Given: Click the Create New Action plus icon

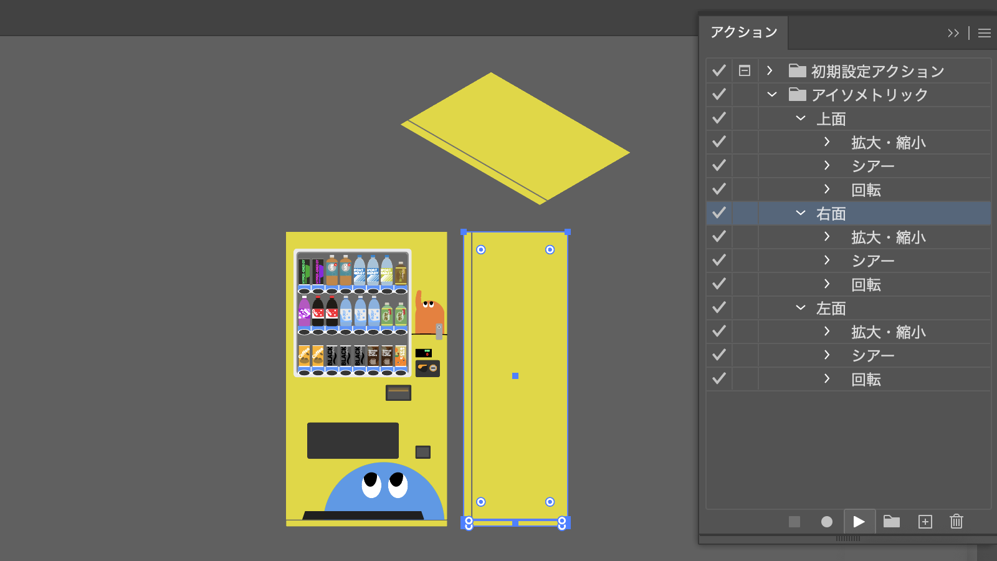Looking at the screenshot, I should click(925, 522).
